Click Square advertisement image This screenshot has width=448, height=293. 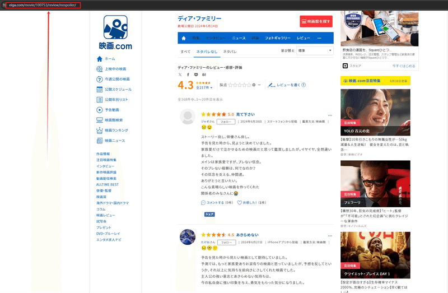[380, 29]
